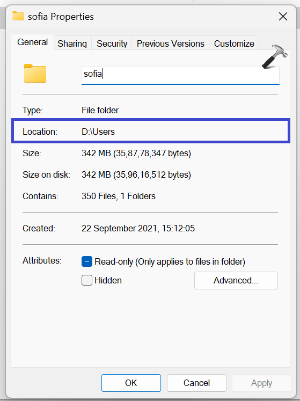Click the folder size value text
The height and width of the screenshot is (401, 300).
pyautogui.click(x=136, y=153)
